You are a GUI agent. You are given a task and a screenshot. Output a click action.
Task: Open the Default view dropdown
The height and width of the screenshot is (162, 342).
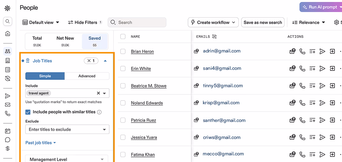pyautogui.click(x=41, y=22)
